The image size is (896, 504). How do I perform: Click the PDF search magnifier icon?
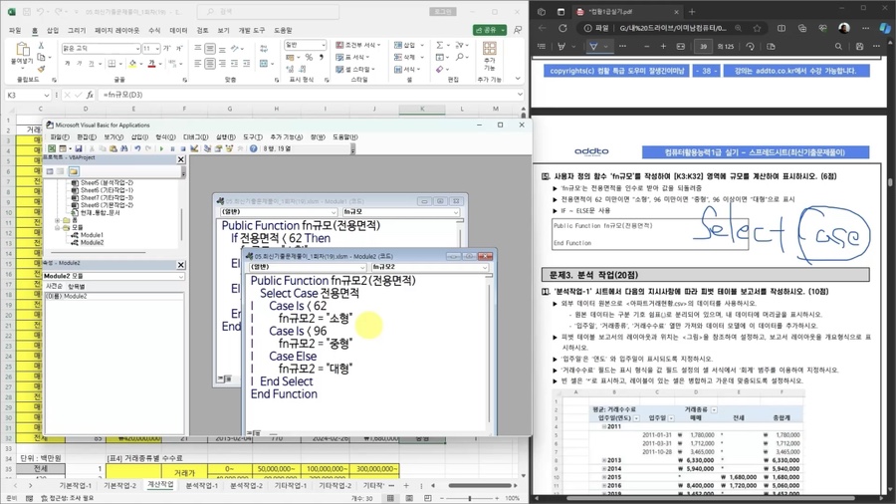tap(838, 46)
